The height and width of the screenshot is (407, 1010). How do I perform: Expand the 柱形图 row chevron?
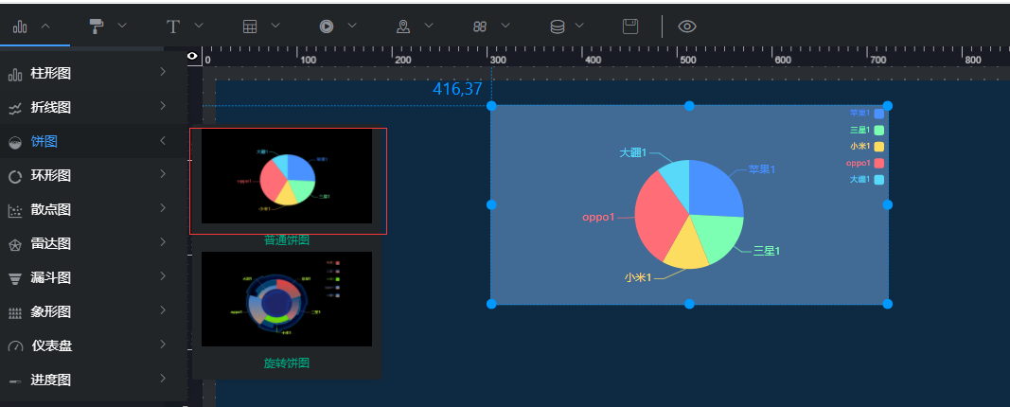pos(163,72)
